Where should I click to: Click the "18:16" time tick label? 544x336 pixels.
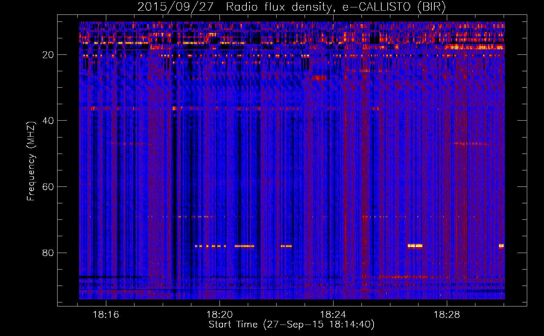[x=106, y=315]
